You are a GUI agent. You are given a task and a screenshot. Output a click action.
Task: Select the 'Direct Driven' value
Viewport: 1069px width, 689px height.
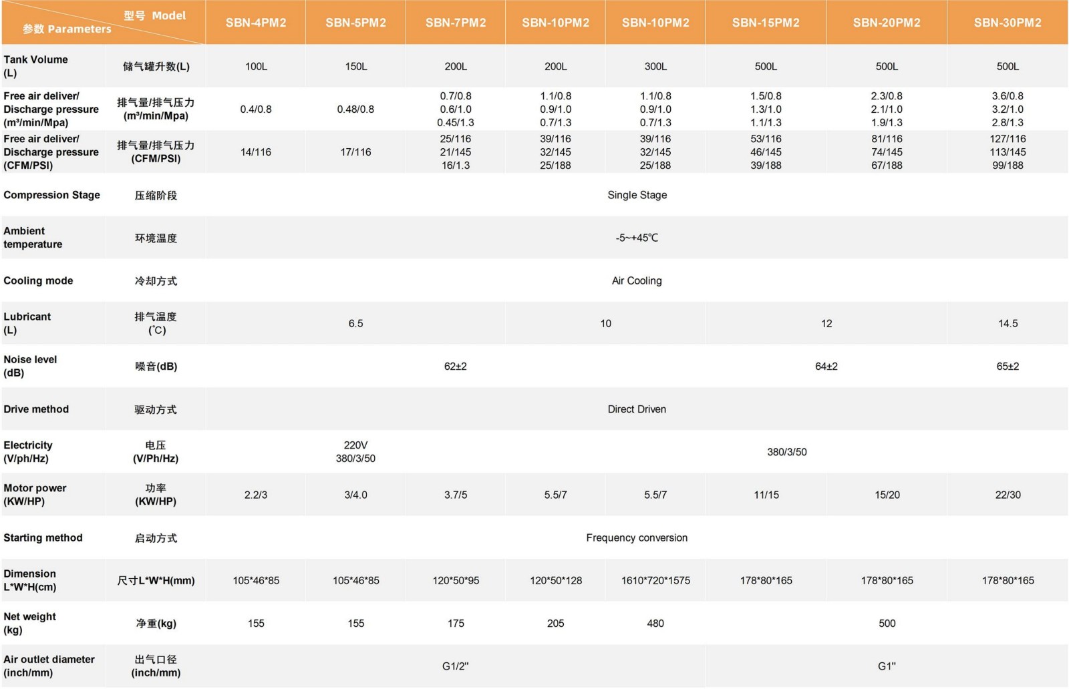click(637, 409)
